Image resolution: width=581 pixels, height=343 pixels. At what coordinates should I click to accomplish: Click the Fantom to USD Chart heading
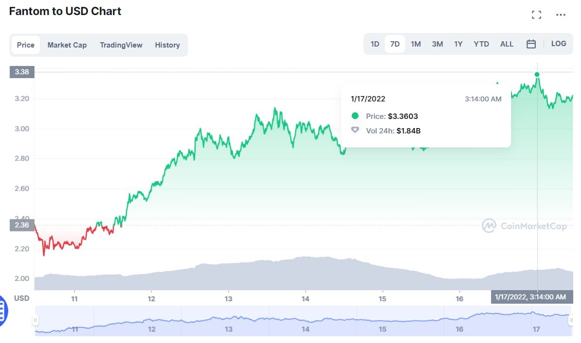point(65,11)
